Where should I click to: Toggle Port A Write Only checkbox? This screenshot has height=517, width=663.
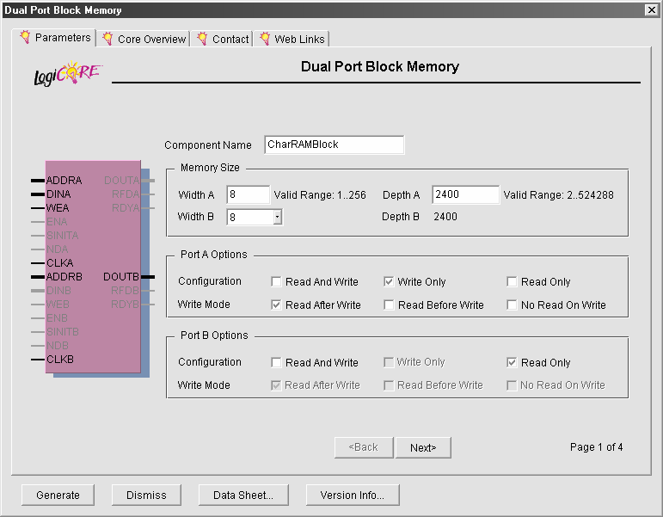click(389, 282)
